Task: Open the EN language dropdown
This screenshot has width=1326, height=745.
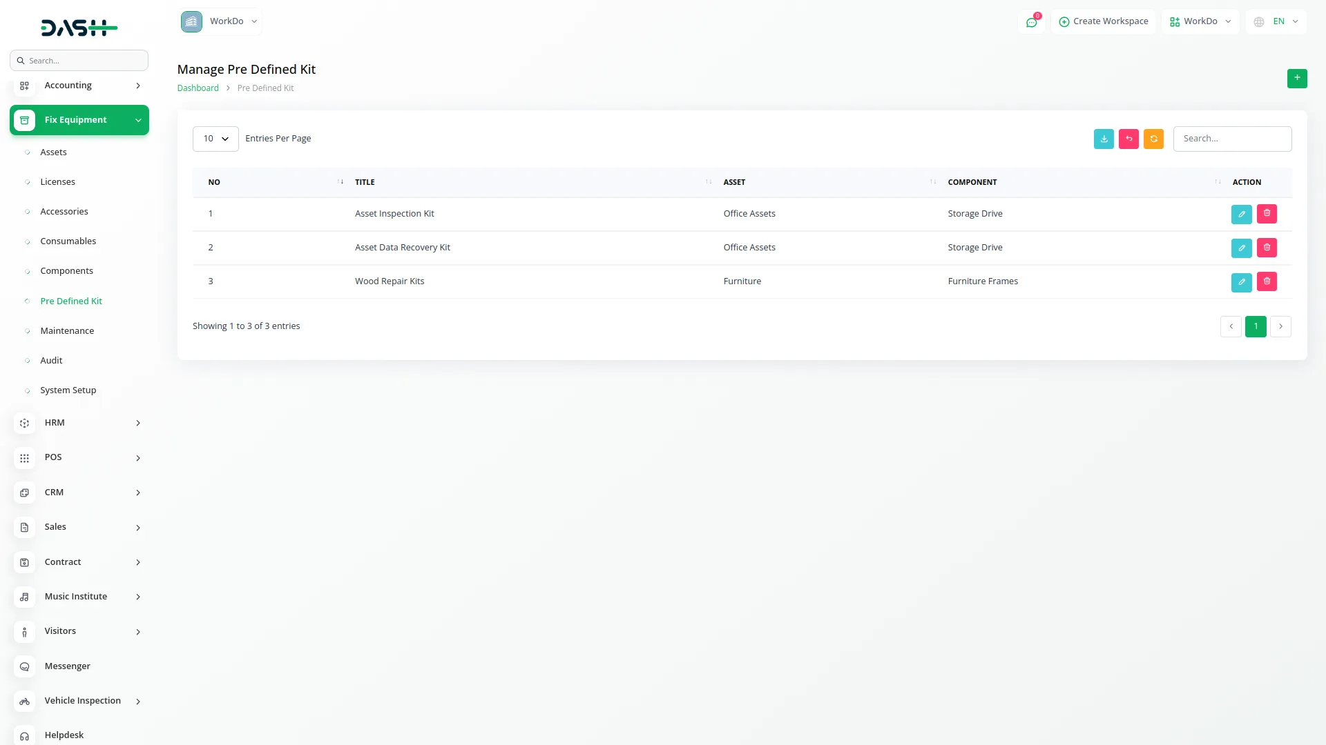Action: point(1276,21)
